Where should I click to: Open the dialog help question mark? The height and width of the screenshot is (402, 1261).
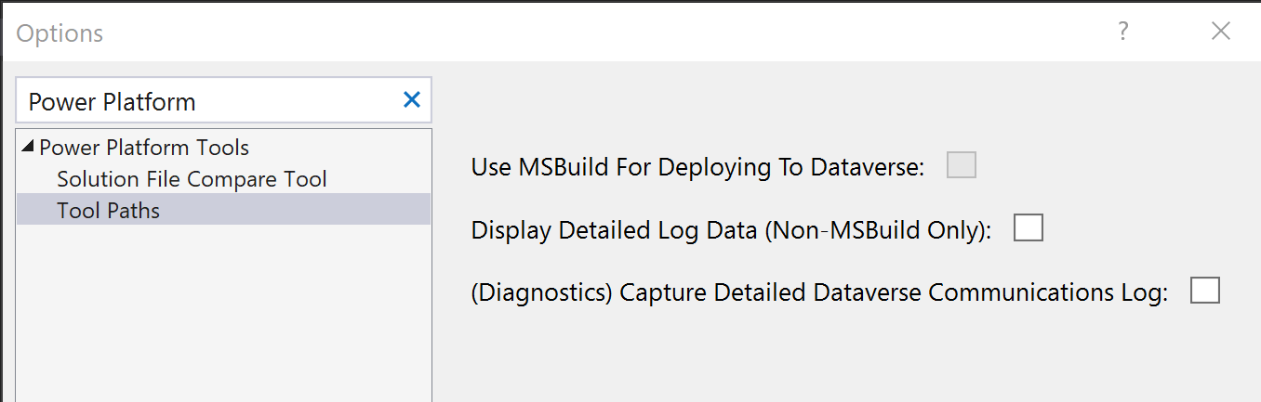point(1123,32)
